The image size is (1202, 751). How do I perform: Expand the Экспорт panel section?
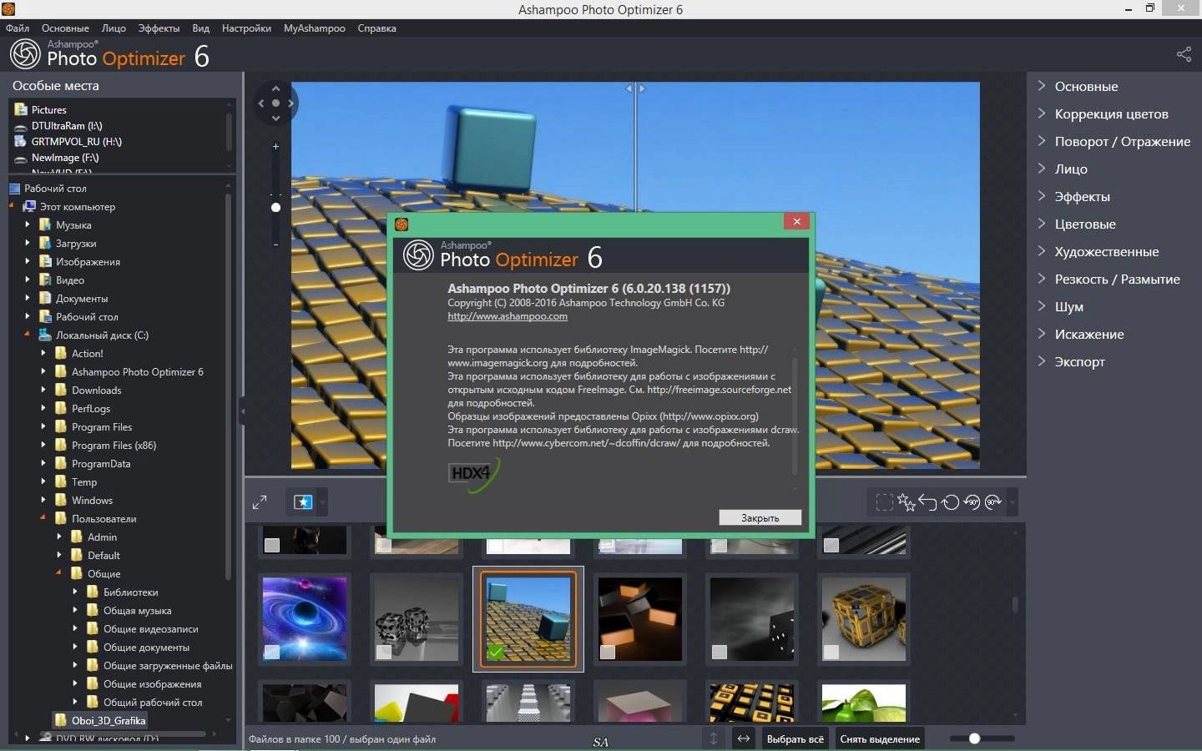(1042, 361)
